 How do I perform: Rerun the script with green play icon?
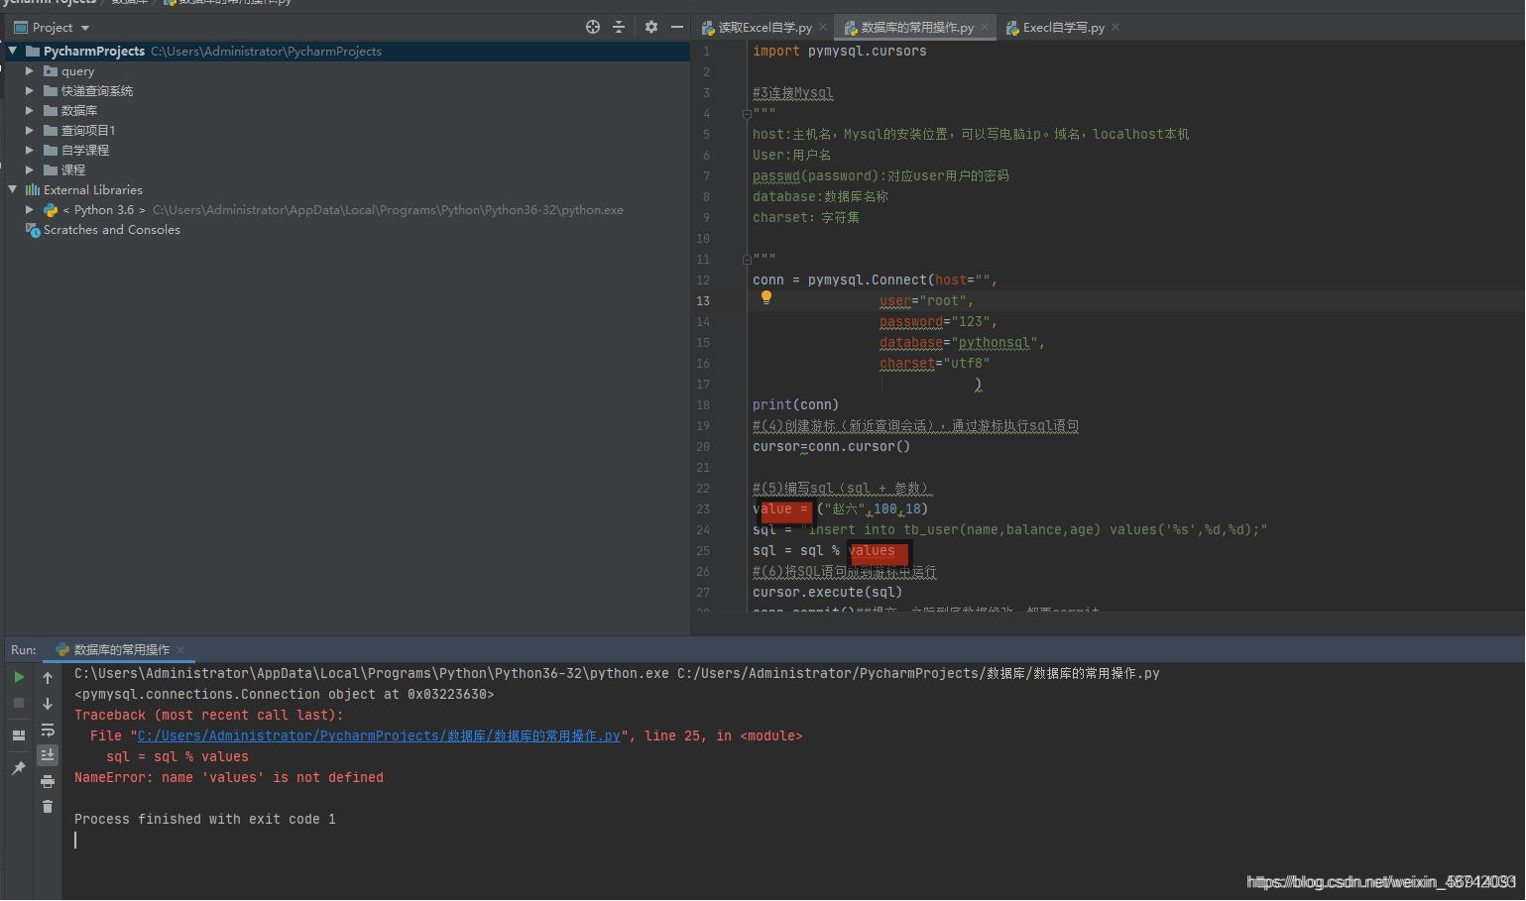point(19,678)
